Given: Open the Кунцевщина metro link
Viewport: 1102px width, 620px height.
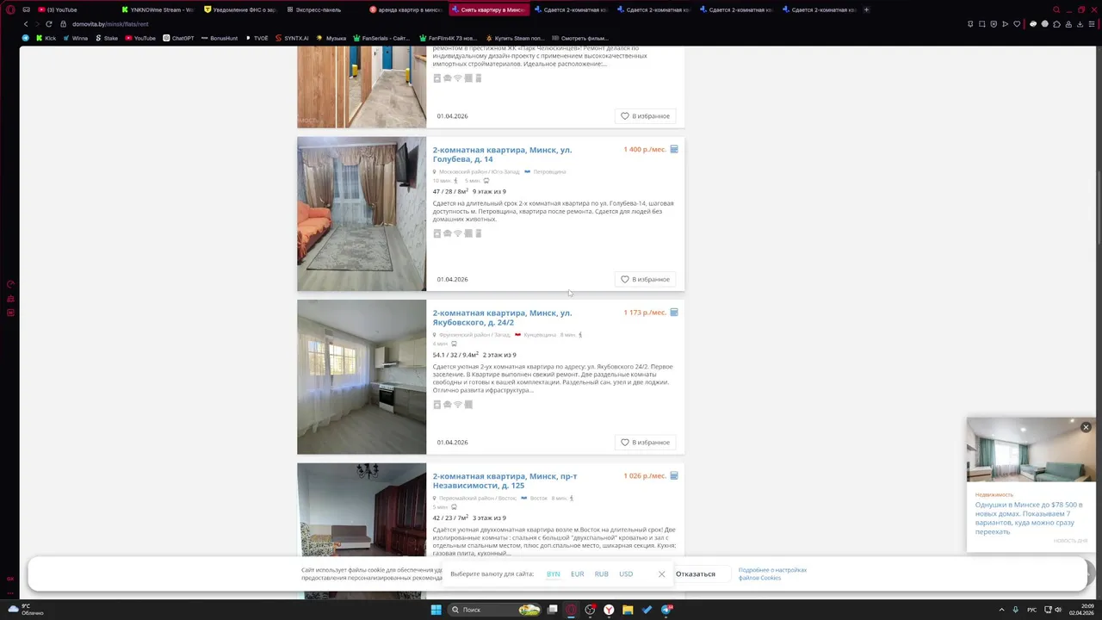Looking at the screenshot, I should pos(539,335).
